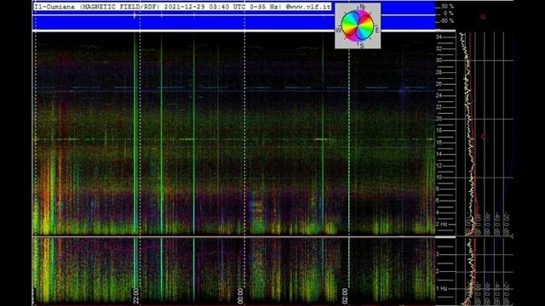Screen dimensions: 545x306
Task: Click the E marker on the compass
Action: tap(377, 31)
